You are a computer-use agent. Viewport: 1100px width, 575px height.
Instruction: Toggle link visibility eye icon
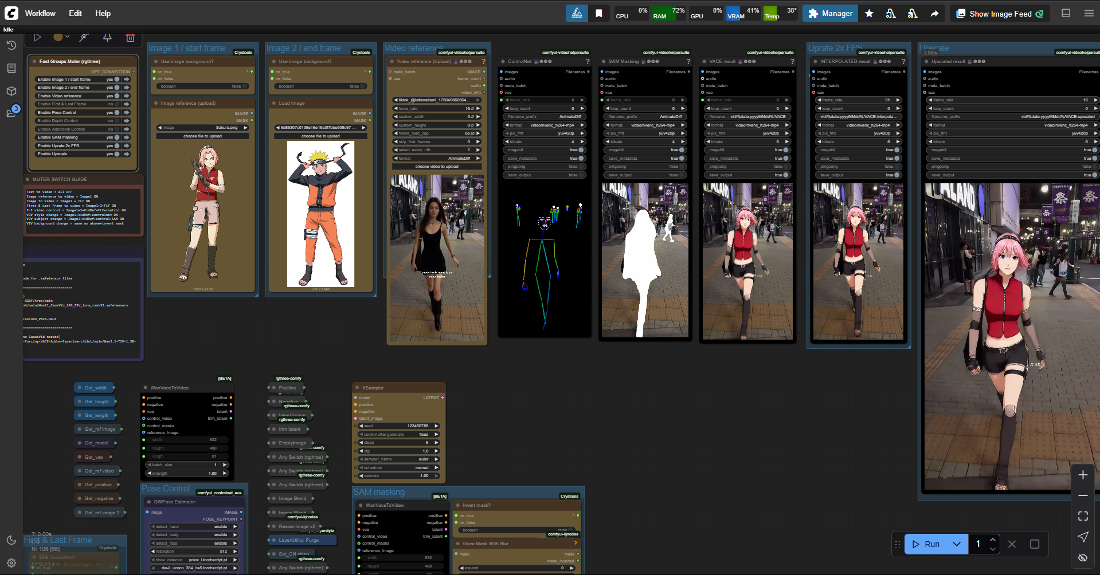tap(1083, 557)
